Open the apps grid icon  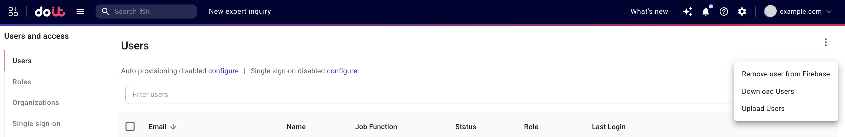(x=13, y=12)
